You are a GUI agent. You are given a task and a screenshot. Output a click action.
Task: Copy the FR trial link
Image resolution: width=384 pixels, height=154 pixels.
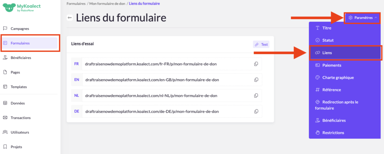tap(256, 64)
